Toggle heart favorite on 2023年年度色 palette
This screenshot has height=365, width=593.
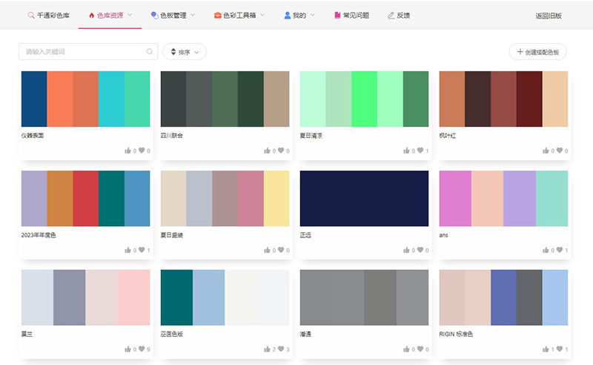pyautogui.click(x=142, y=250)
